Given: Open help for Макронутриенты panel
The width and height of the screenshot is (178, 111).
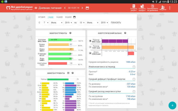Looking at the screenshot, I should click(70, 33).
